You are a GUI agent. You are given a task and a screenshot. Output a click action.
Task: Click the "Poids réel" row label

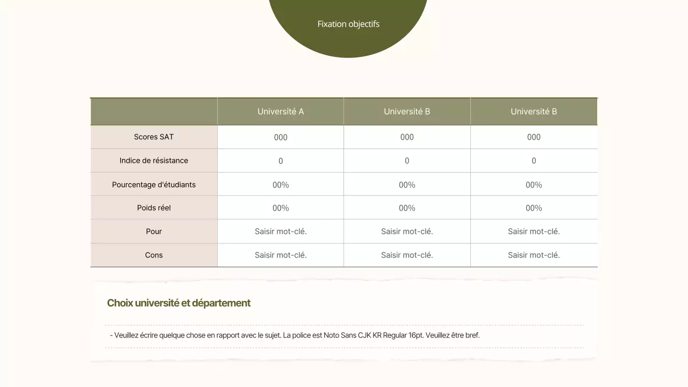pyautogui.click(x=154, y=208)
